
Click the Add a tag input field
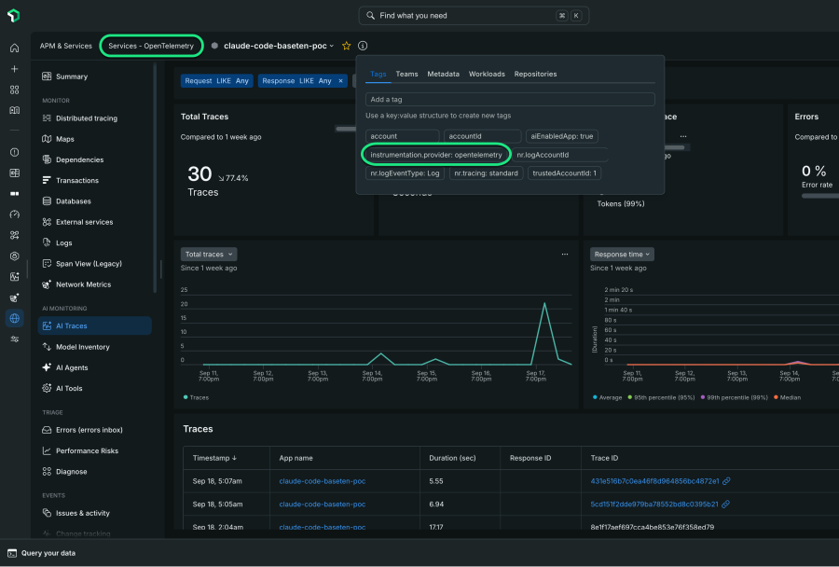pos(510,100)
